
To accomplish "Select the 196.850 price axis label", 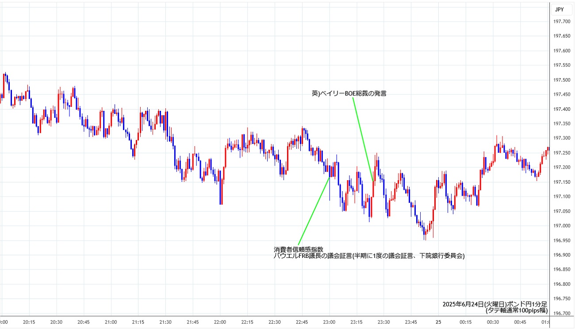I will (x=562, y=269).
